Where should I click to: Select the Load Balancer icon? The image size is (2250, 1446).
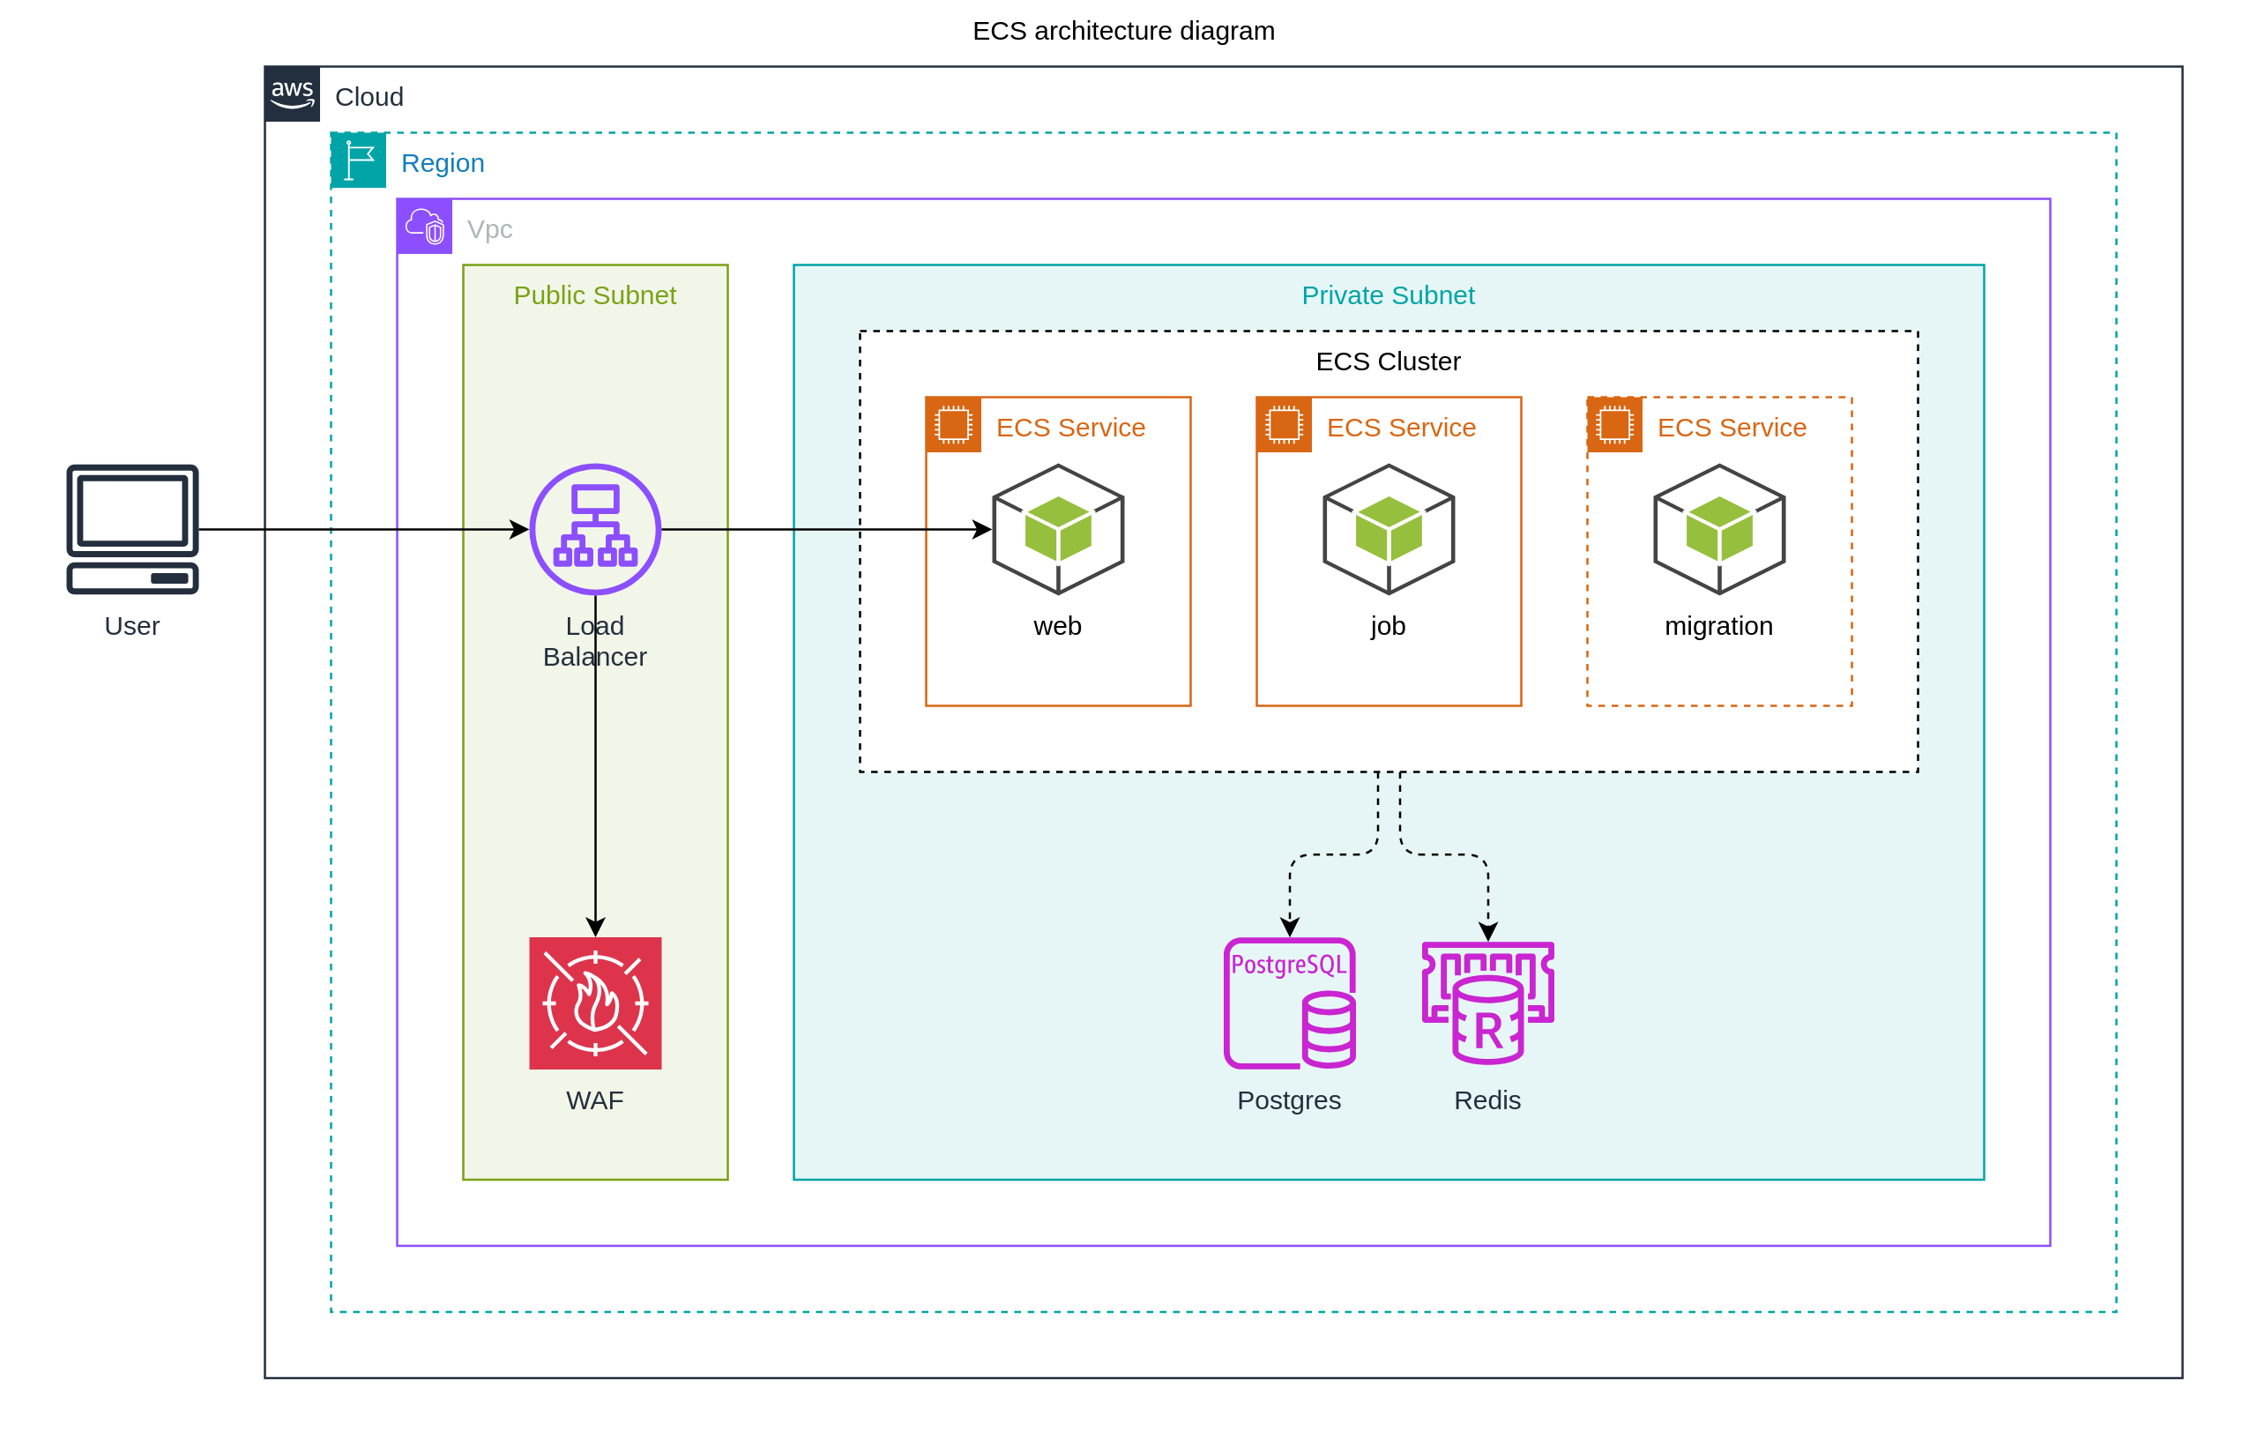pyautogui.click(x=595, y=529)
